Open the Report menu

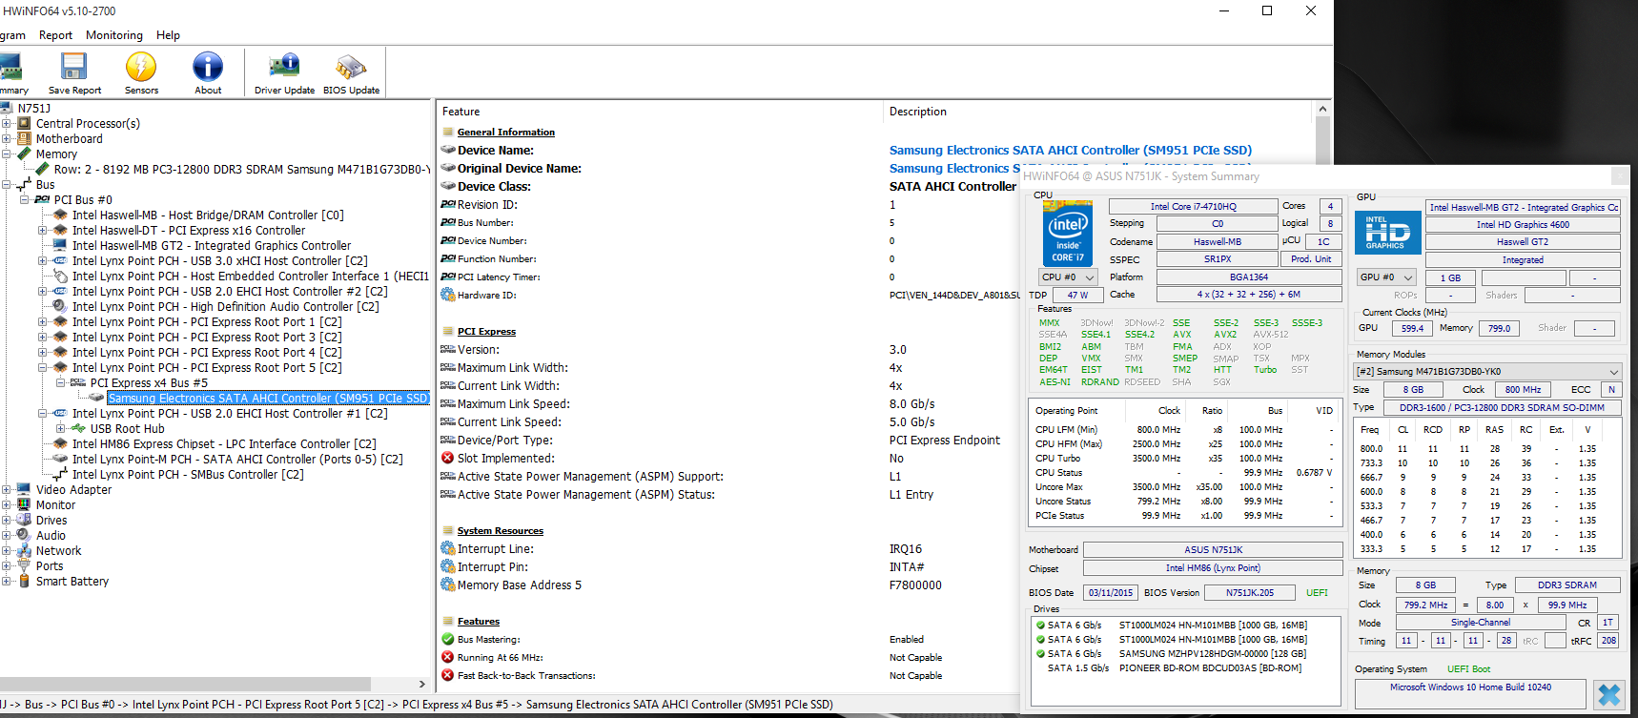tap(55, 35)
